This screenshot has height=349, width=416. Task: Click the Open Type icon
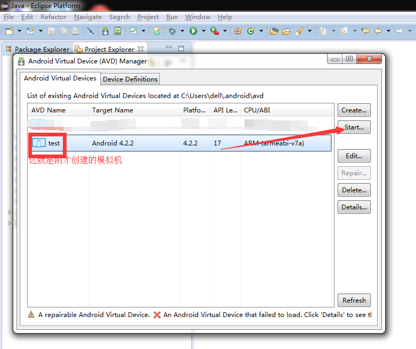(274, 31)
